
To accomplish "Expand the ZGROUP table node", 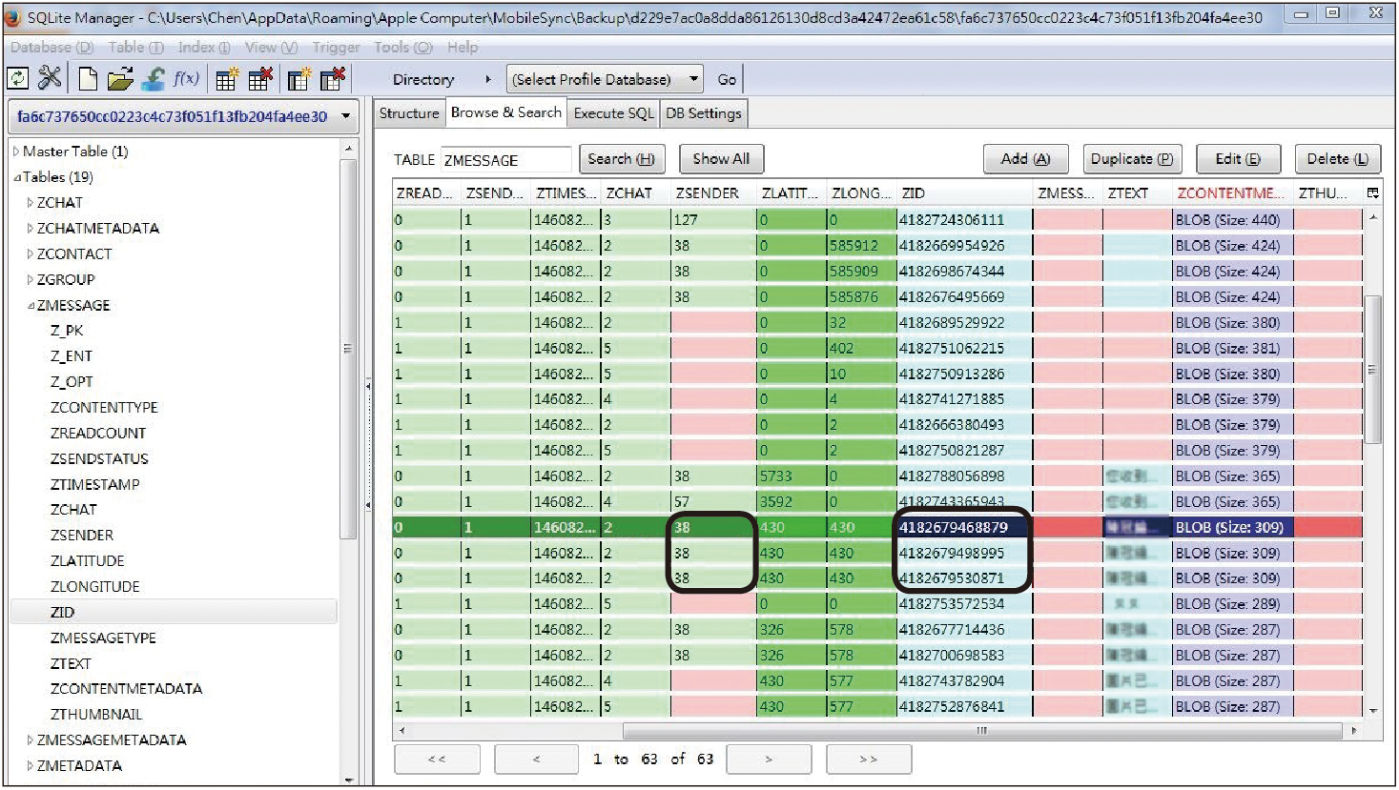I will (31, 280).
